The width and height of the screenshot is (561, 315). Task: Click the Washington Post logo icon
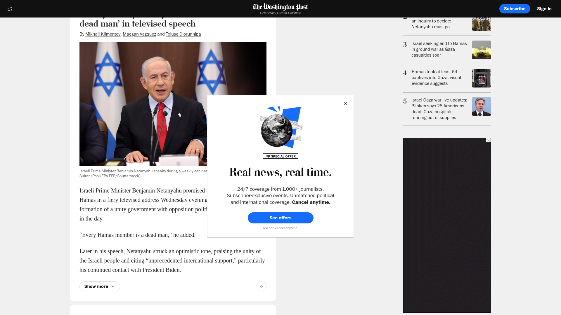point(280,8)
